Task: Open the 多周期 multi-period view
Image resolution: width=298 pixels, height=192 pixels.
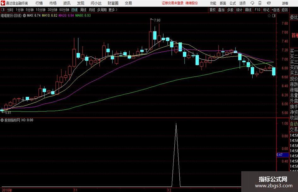Action: 102,10
